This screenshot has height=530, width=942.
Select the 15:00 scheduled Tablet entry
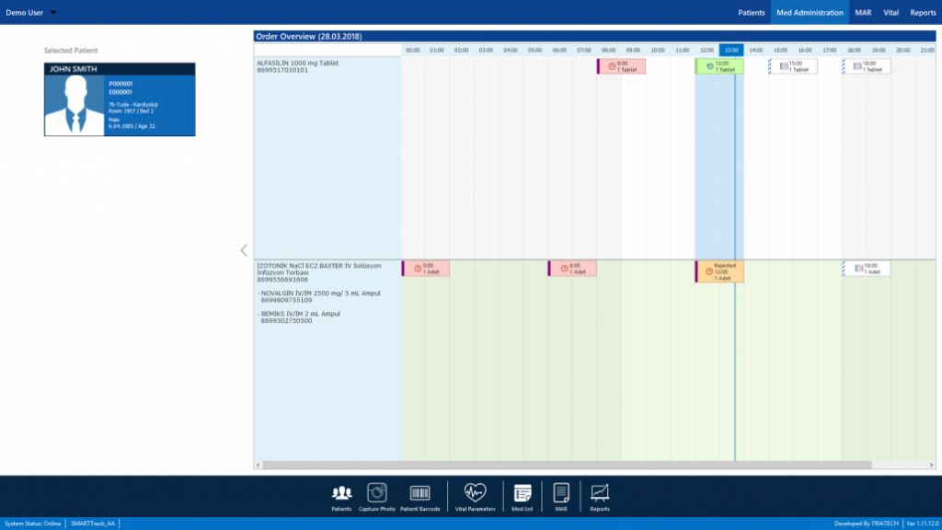point(793,65)
